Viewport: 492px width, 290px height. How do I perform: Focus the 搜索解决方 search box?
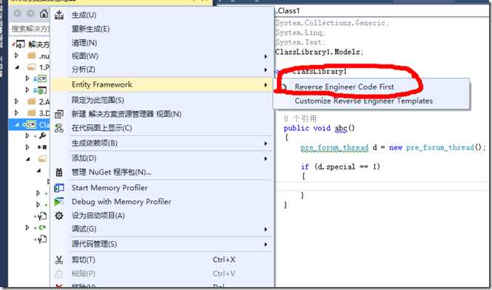[30, 29]
